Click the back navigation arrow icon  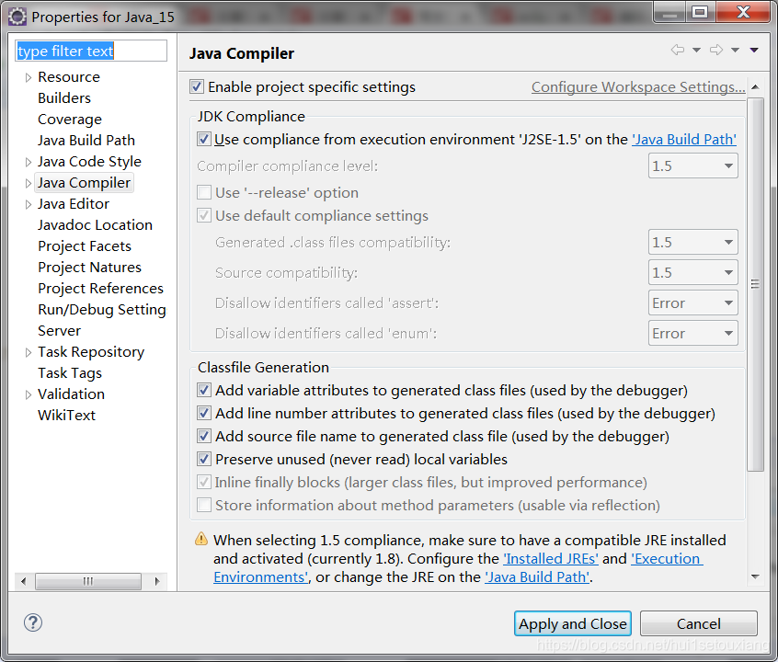click(x=677, y=50)
